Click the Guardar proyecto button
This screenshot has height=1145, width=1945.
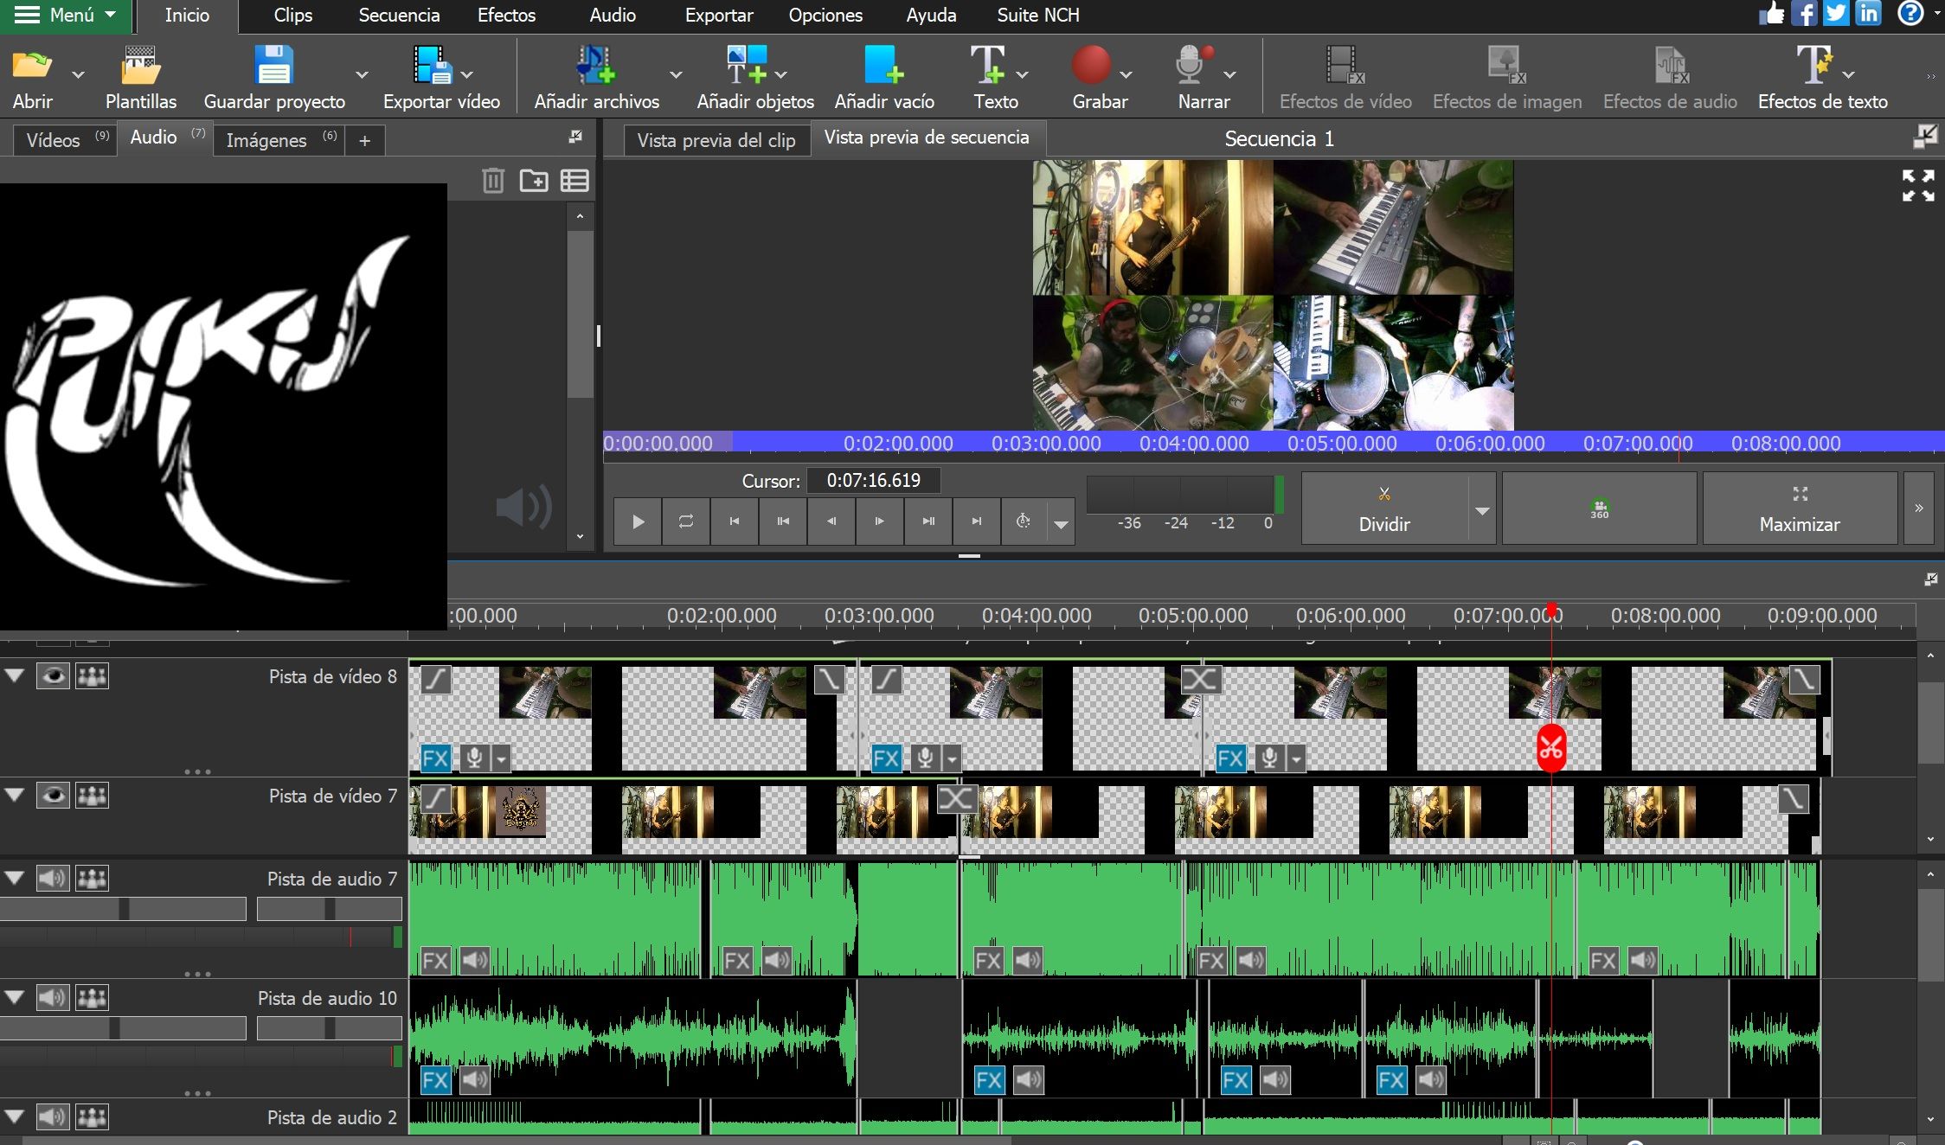pyautogui.click(x=274, y=78)
